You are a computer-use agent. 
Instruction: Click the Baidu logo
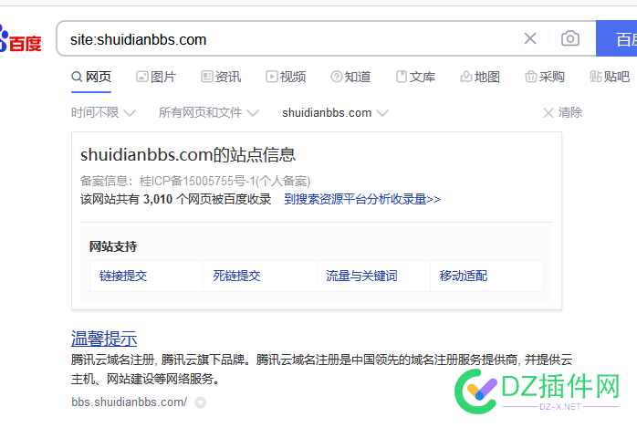(20, 40)
